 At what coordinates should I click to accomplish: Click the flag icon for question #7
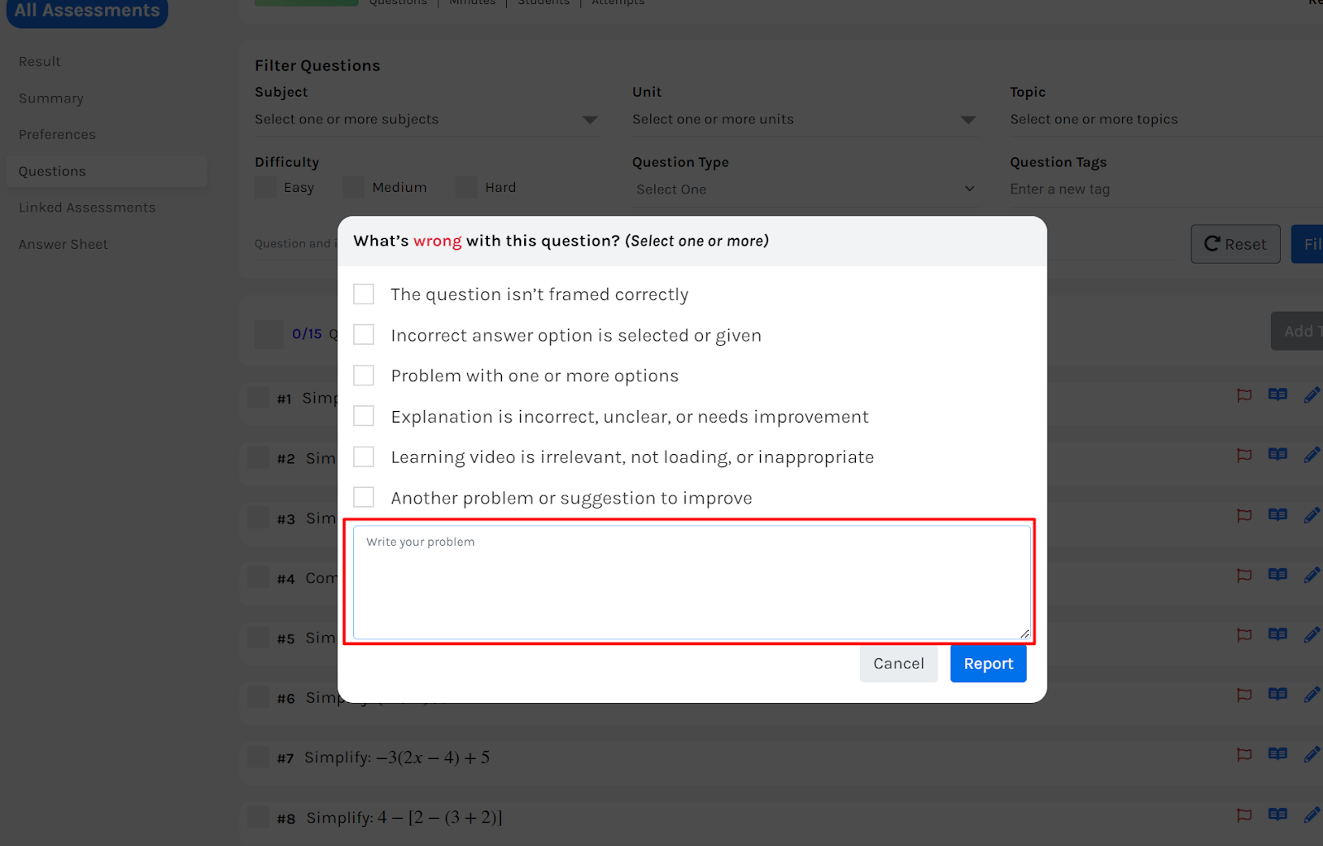[1244, 754]
